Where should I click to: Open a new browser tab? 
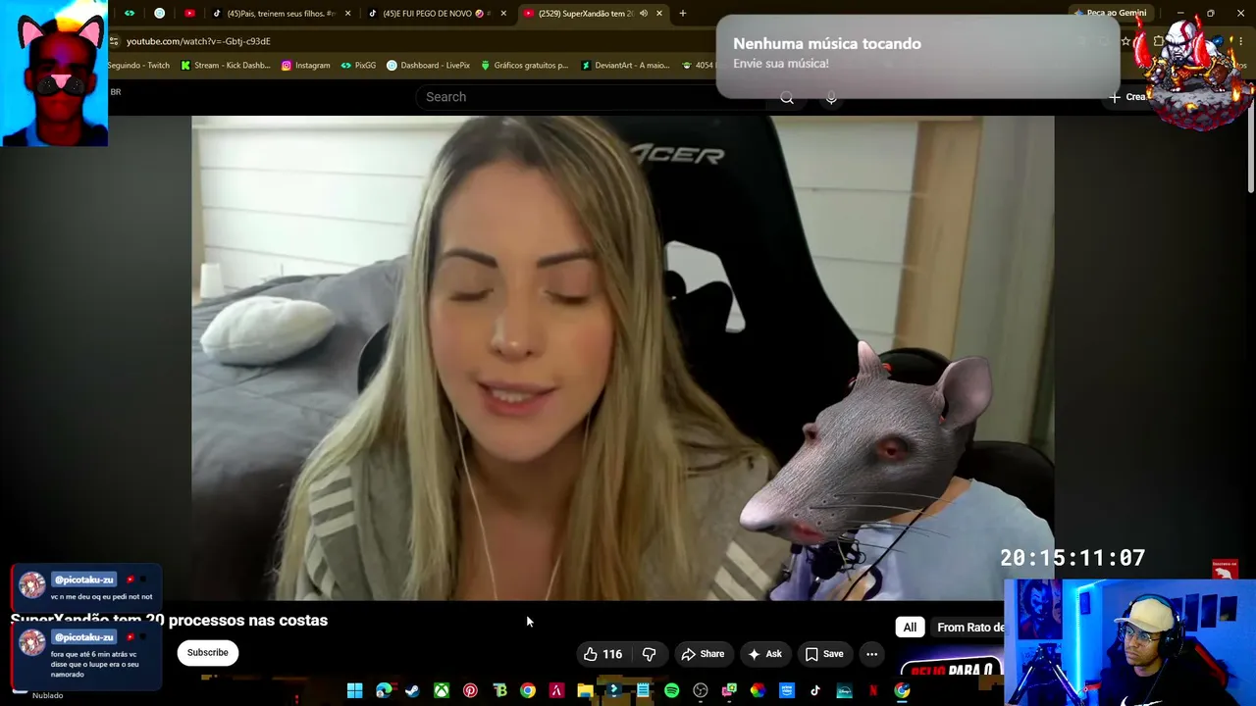coord(683,14)
